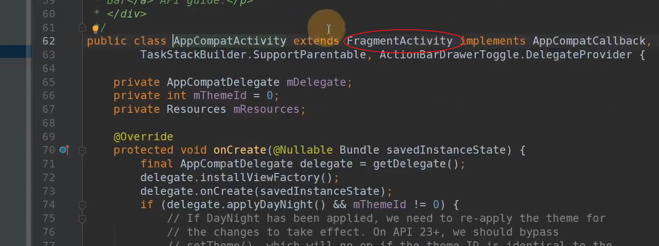Click the mDelegate field declaration
The height and width of the screenshot is (246, 659).
316,82
